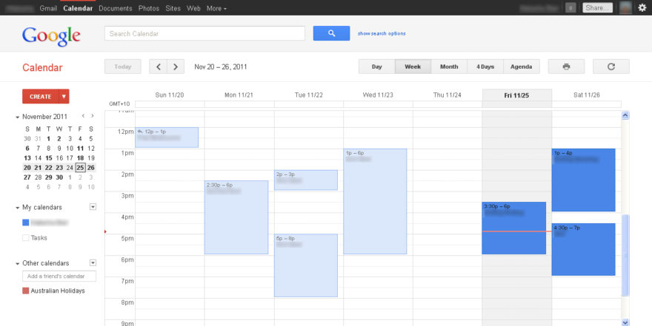Open the Friday 3:30p – 6p event

514,228
